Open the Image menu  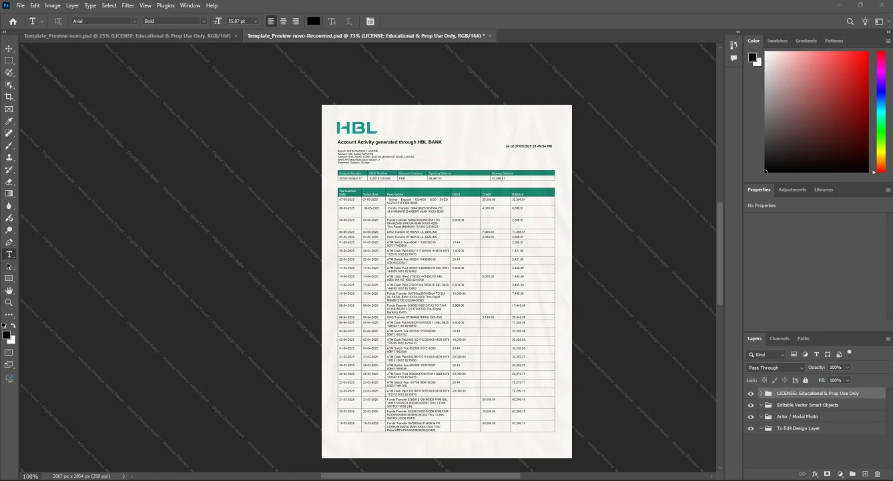tap(53, 5)
